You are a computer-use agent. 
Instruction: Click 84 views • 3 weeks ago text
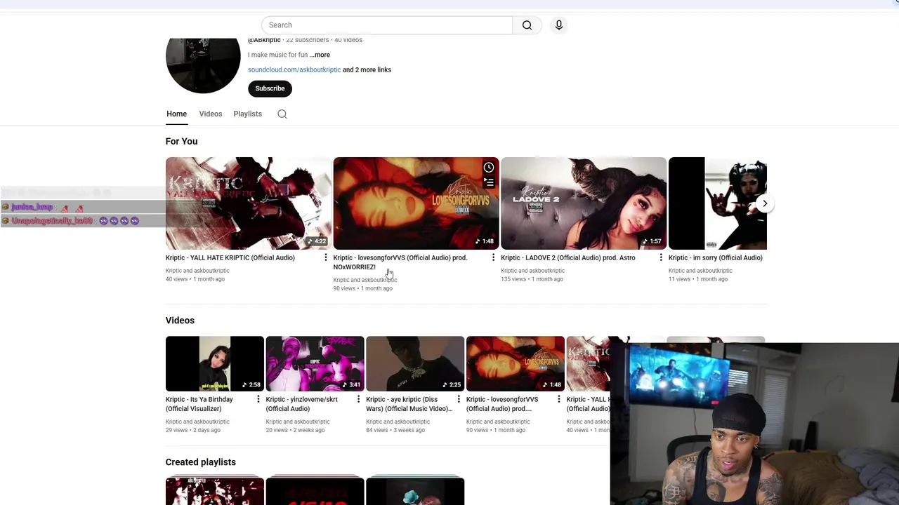[395, 430]
